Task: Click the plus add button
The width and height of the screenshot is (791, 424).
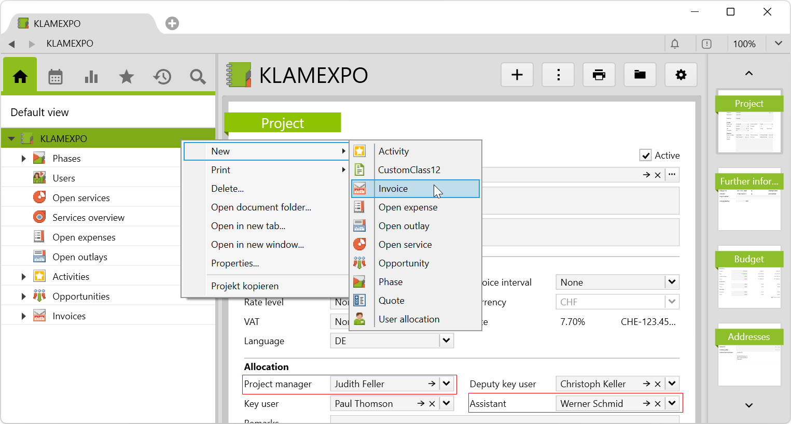Action: [517, 75]
